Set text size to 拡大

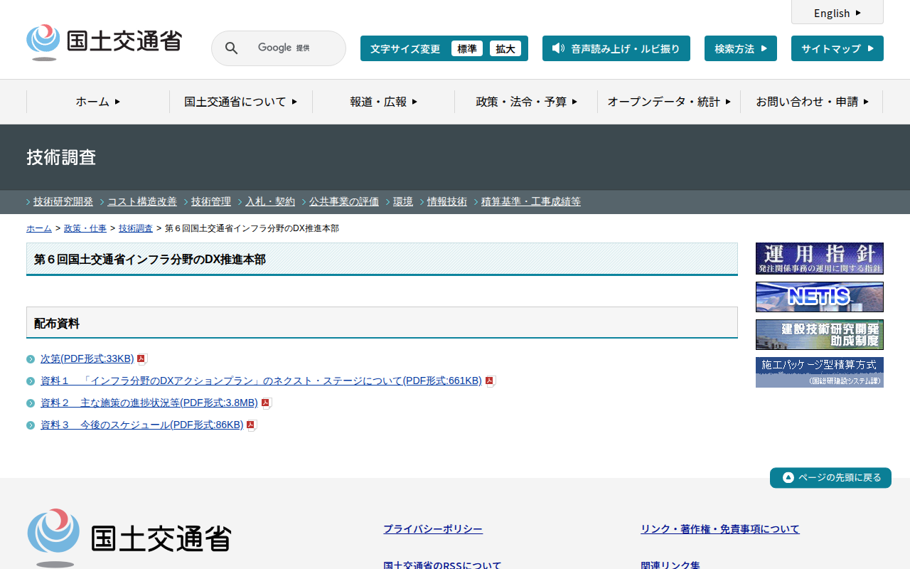505,48
